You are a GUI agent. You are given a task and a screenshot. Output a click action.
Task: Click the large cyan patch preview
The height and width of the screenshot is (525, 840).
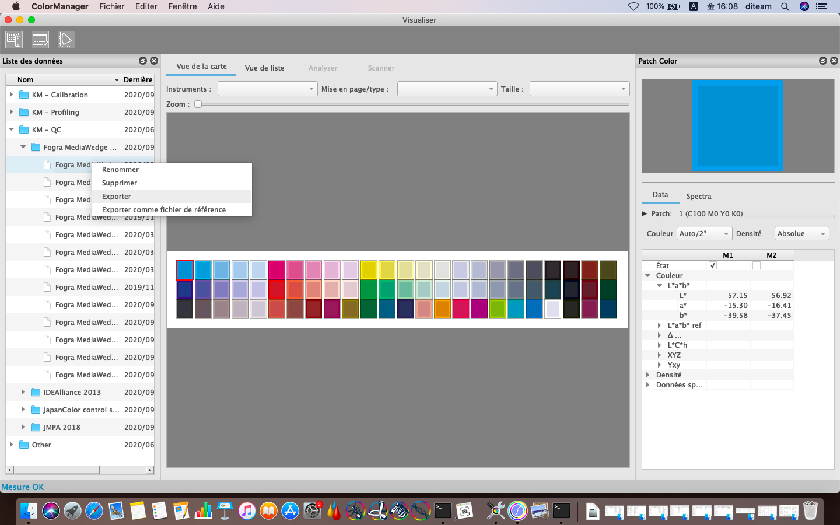point(737,125)
